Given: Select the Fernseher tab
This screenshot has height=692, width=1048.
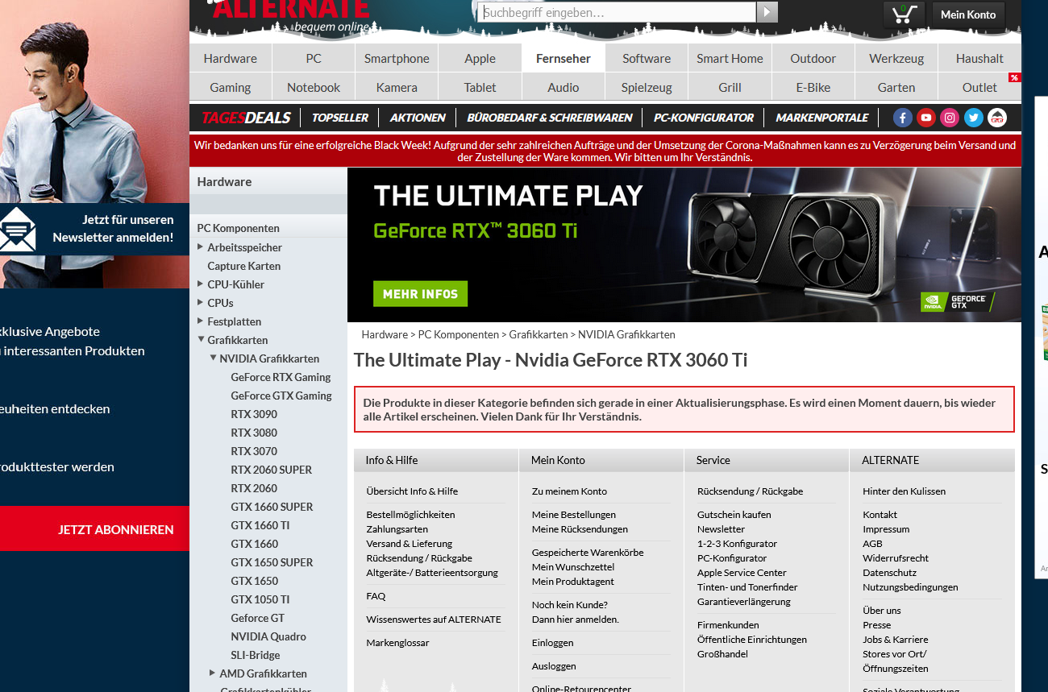Looking at the screenshot, I should click(564, 58).
